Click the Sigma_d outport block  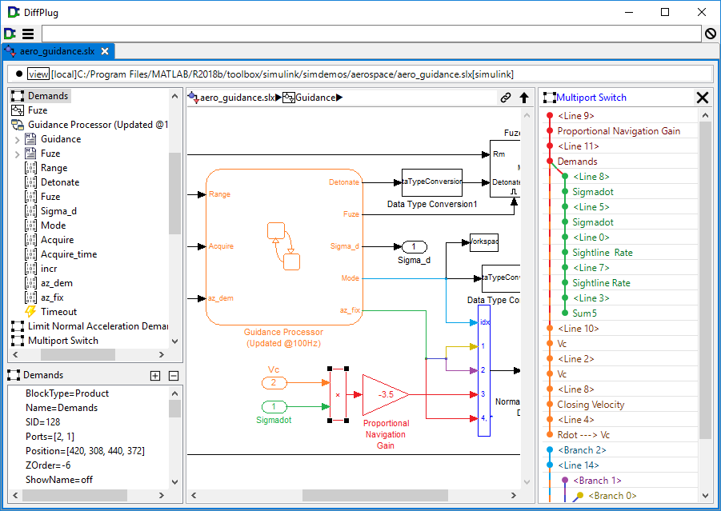414,247
